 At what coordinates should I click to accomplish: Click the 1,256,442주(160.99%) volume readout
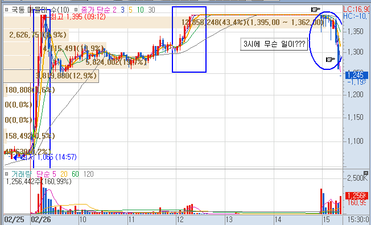(38, 181)
